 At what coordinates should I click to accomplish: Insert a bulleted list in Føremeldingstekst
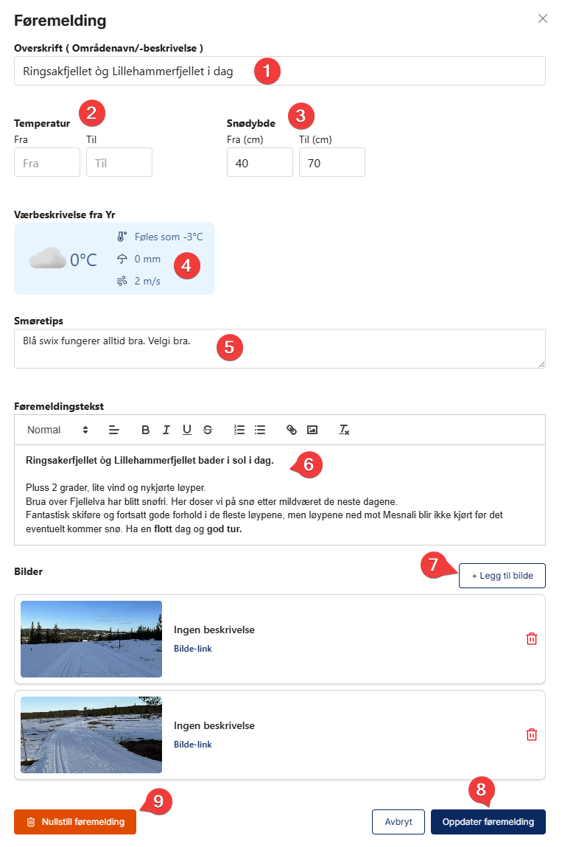coord(260,430)
